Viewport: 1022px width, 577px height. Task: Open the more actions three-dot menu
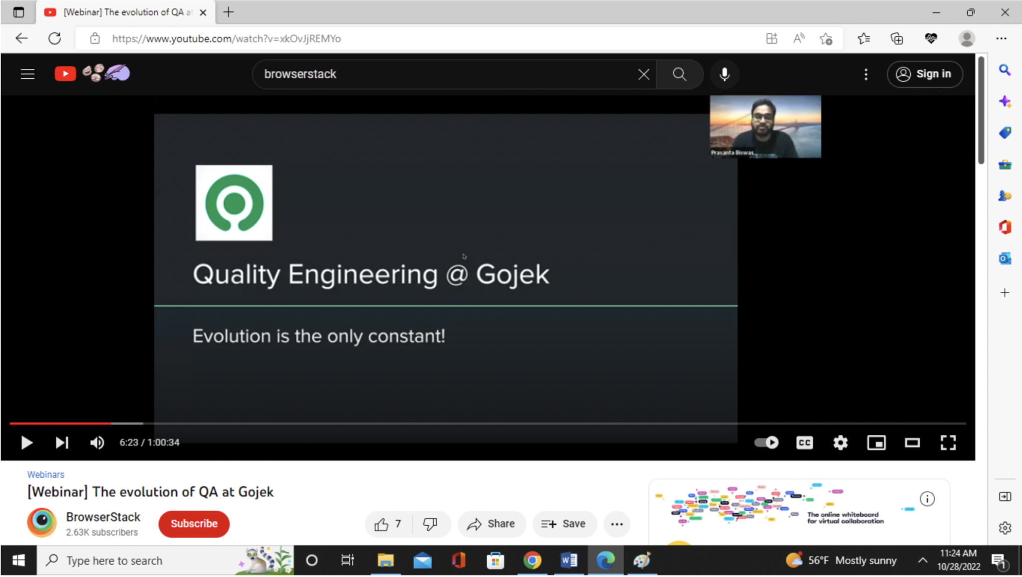pos(617,524)
